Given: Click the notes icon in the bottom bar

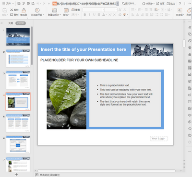Looking at the screenshot, I should point(36,175).
